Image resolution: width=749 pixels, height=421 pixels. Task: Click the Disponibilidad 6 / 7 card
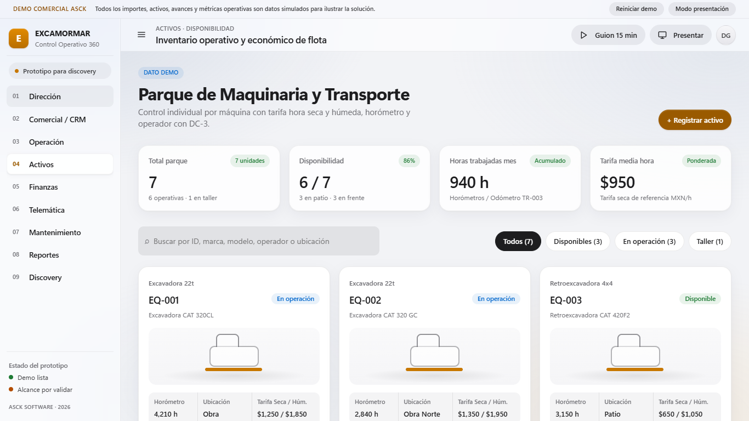360,178
